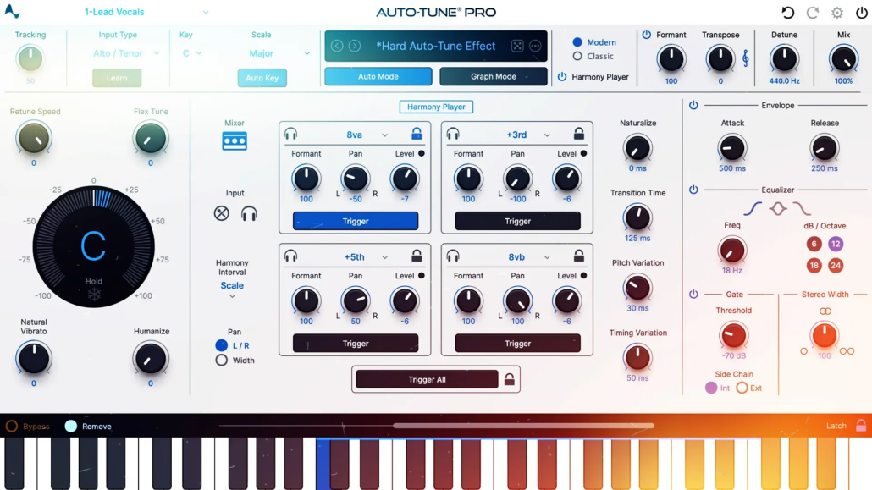This screenshot has width=872, height=490.
Task: Select Pan Width radio option
Action: pyautogui.click(x=221, y=360)
